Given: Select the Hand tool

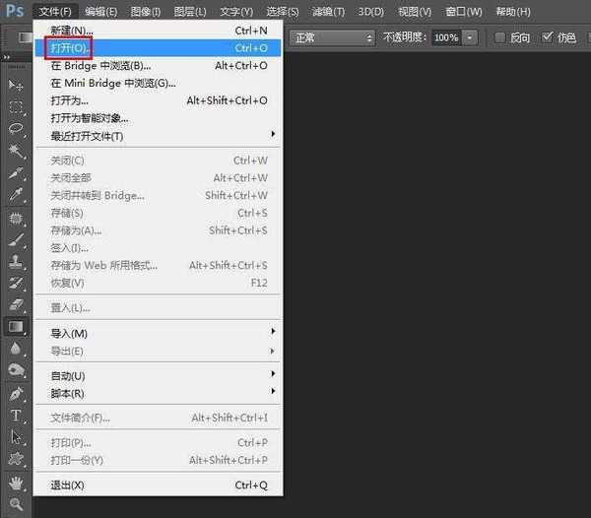Looking at the screenshot, I should click(16, 482).
